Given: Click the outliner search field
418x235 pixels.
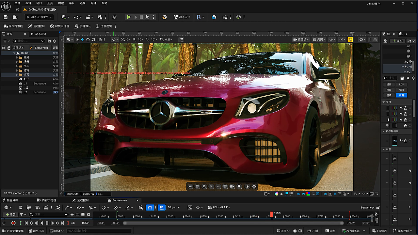Looking at the screenshot, I should 28,41.
